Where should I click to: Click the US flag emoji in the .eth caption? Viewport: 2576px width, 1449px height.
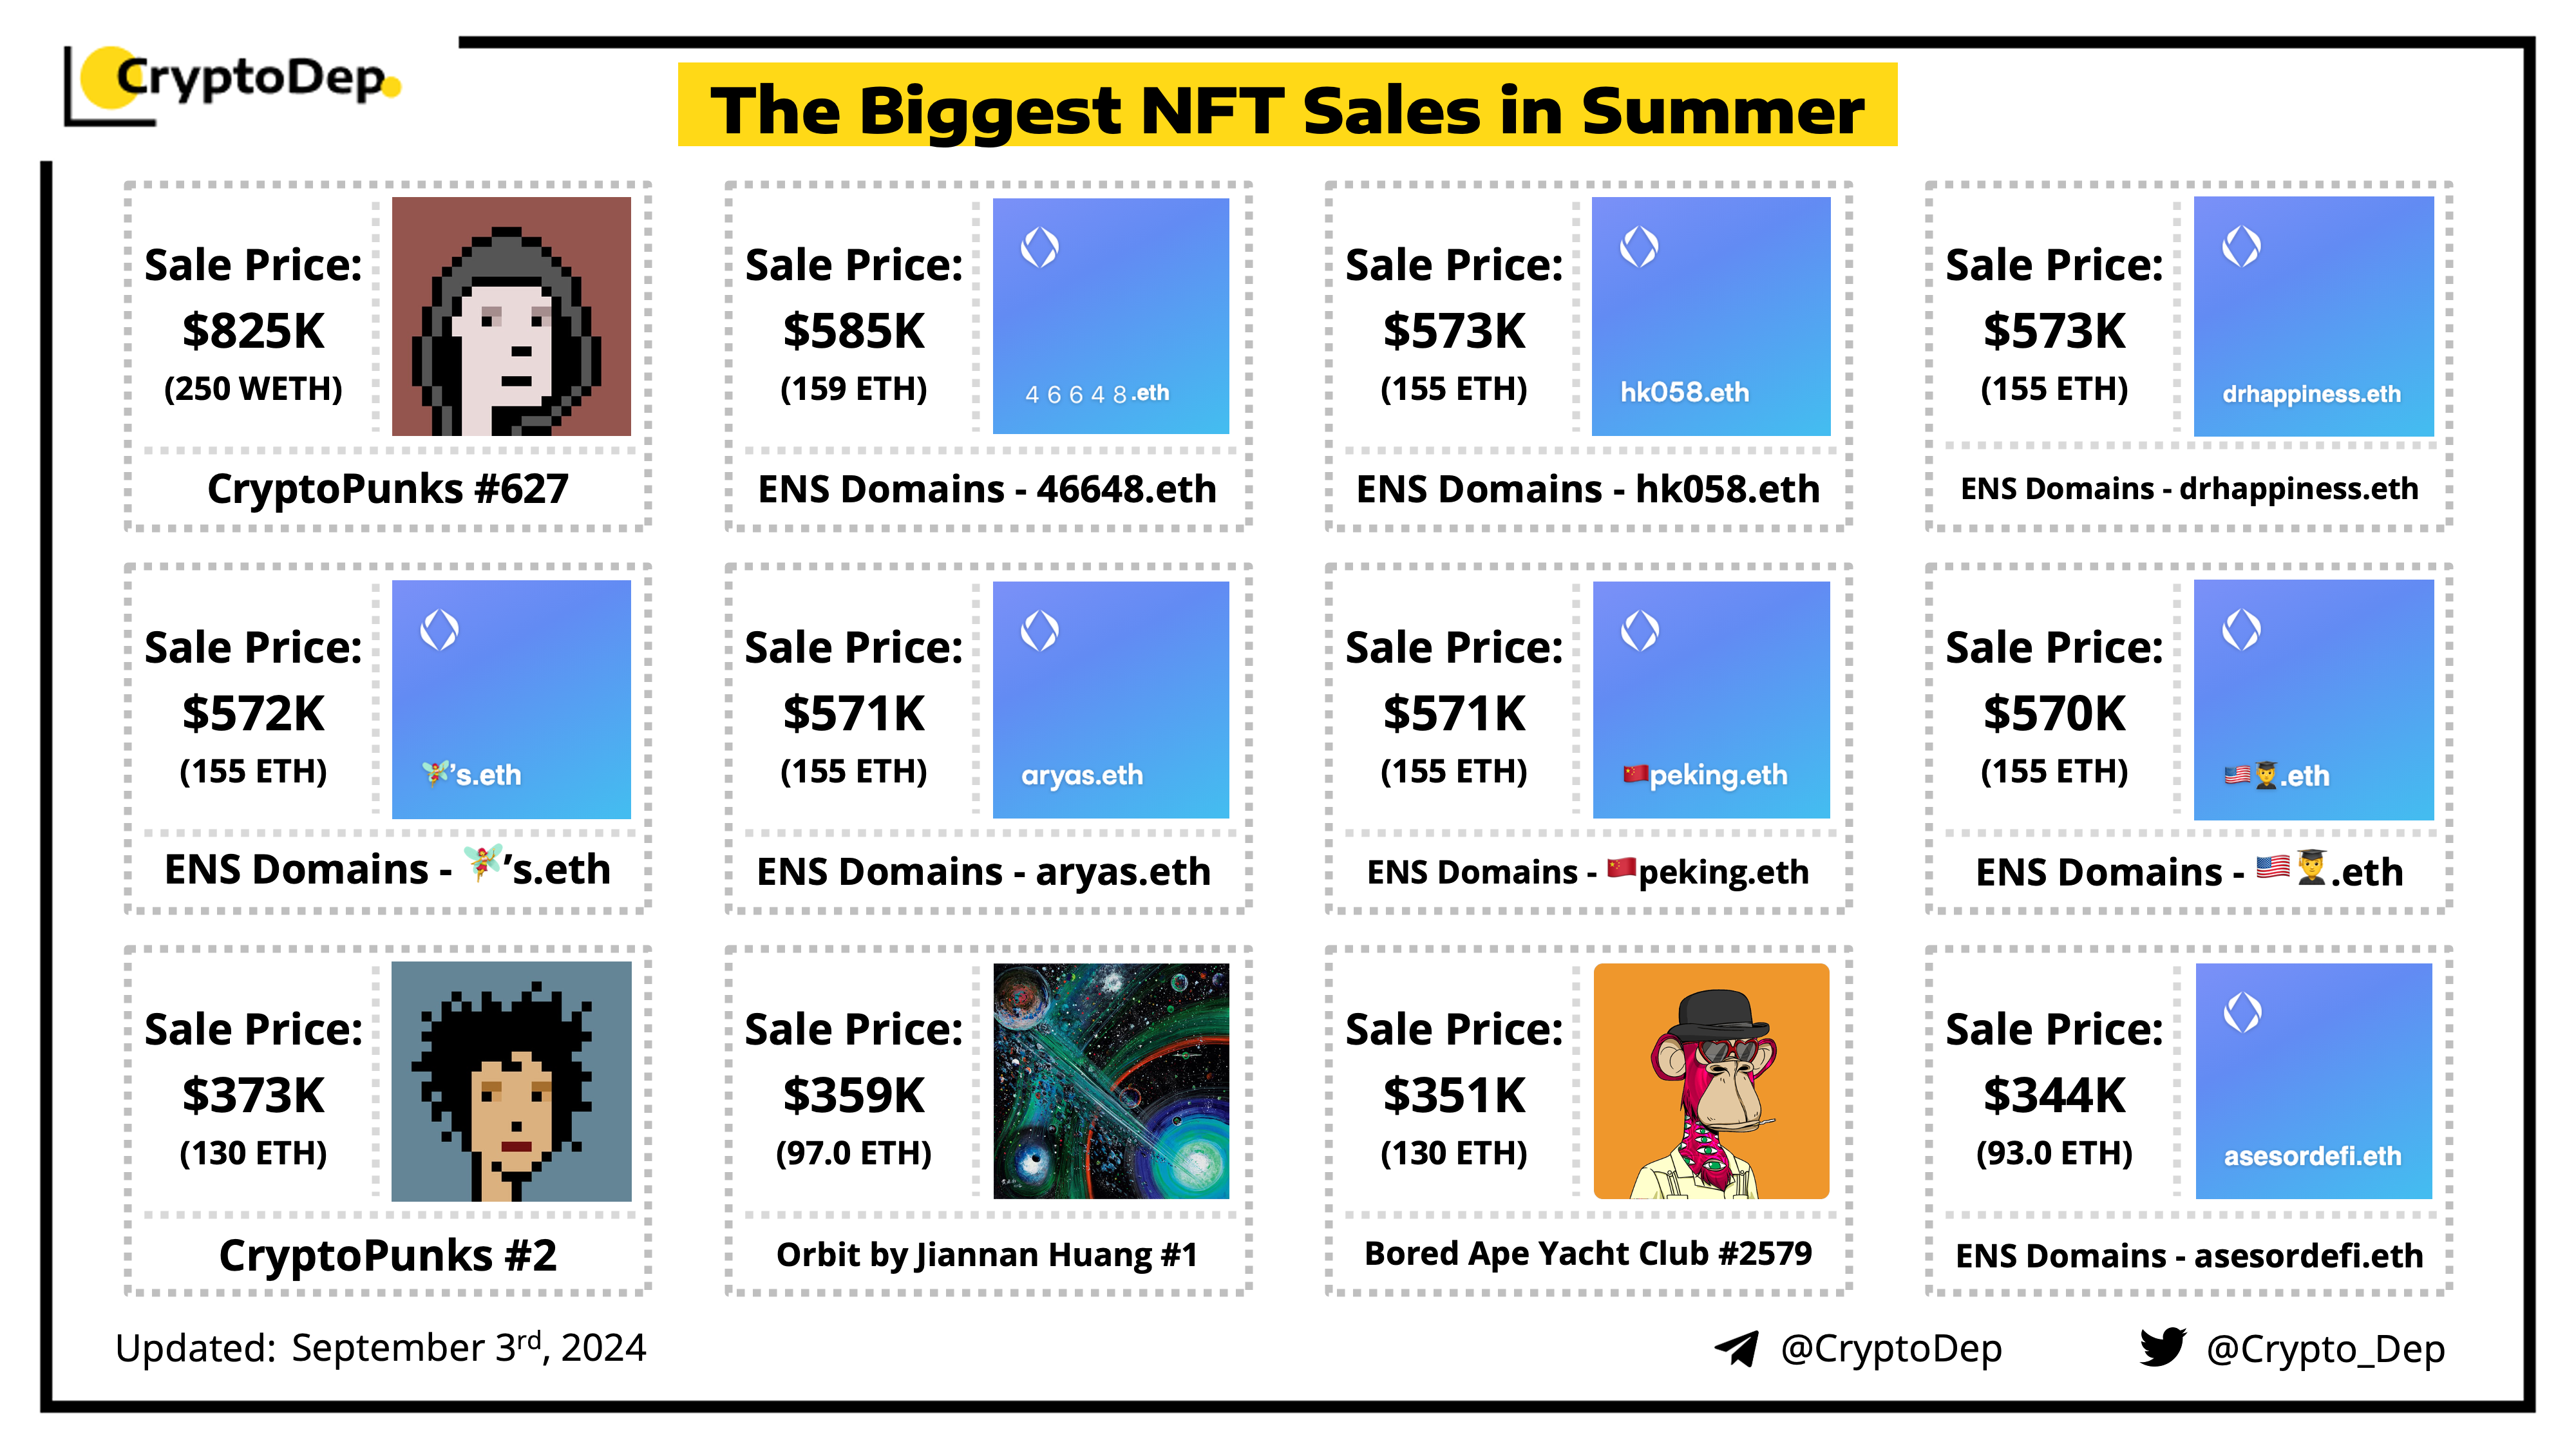[2272, 867]
